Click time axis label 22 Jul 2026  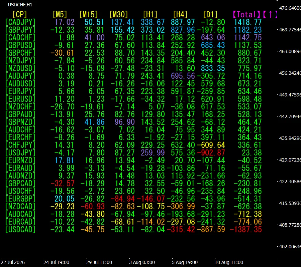click(x=13, y=262)
